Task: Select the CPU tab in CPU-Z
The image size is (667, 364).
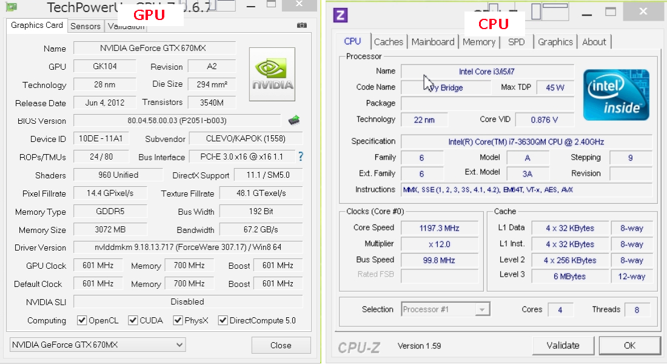Action: tap(353, 41)
